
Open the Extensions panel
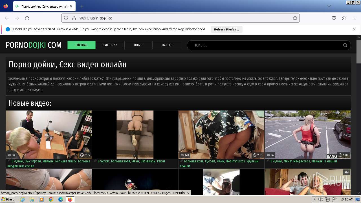tap(344, 18)
